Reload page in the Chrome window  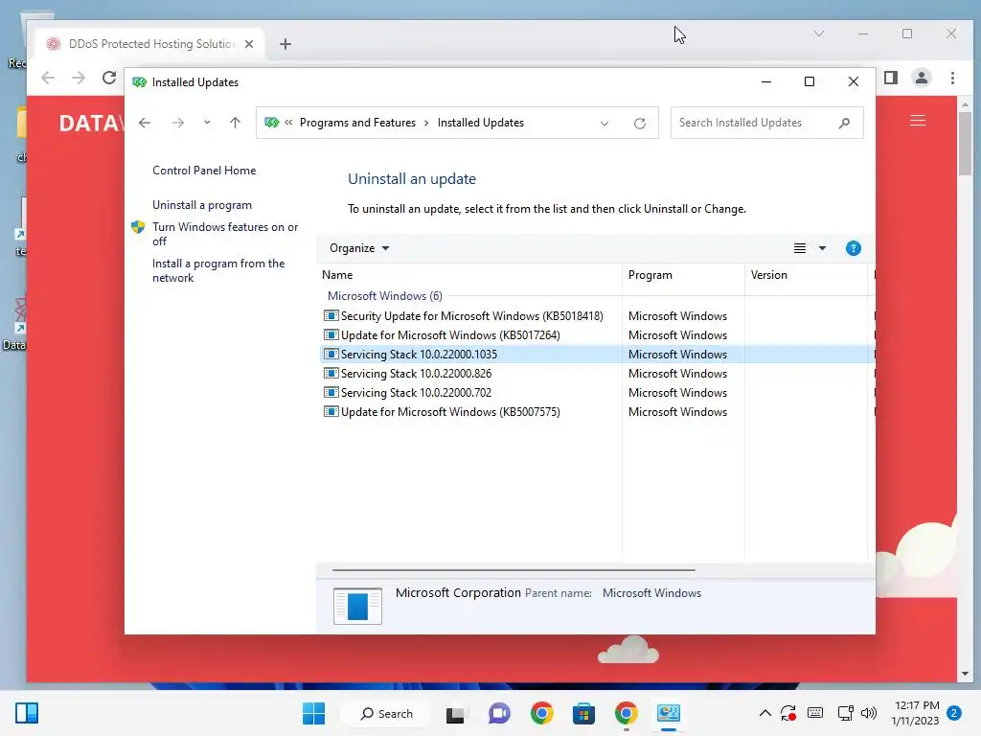[109, 78]
